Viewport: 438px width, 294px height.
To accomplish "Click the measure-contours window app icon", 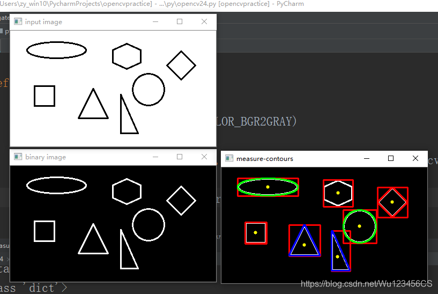I will (229, 158).
